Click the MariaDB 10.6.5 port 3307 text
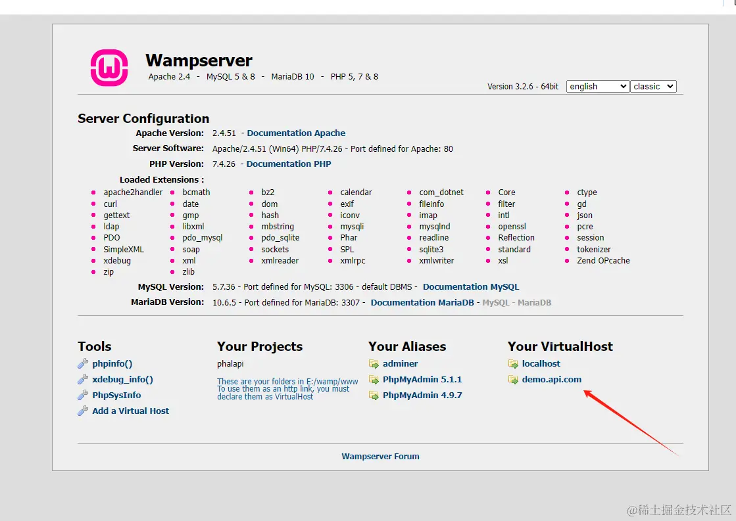The height and width of the screenshot is (521, 736). pyautogui.click(x=286, y=302)
